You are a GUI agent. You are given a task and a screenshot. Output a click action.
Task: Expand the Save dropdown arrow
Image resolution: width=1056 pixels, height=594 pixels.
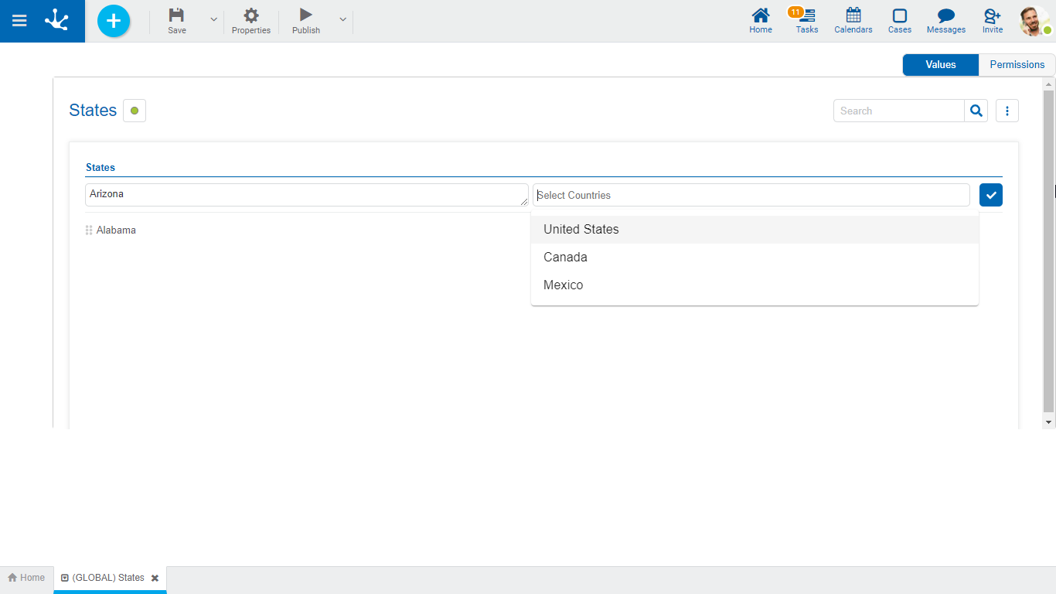[214, 19]
